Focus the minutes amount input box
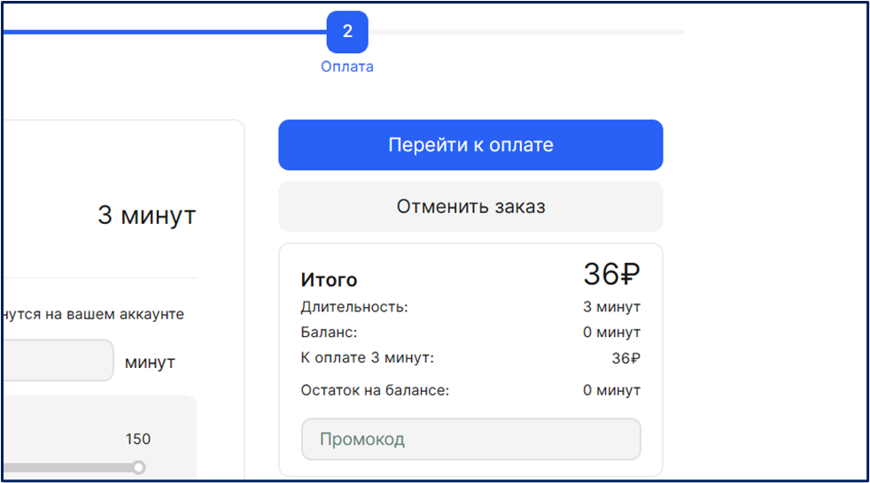 tap(58, 361)
